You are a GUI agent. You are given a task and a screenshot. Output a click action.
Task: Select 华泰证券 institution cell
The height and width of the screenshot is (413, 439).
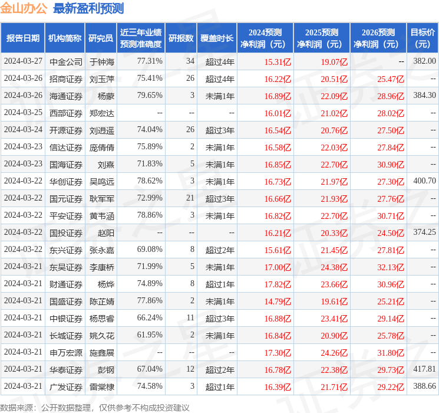66,370
